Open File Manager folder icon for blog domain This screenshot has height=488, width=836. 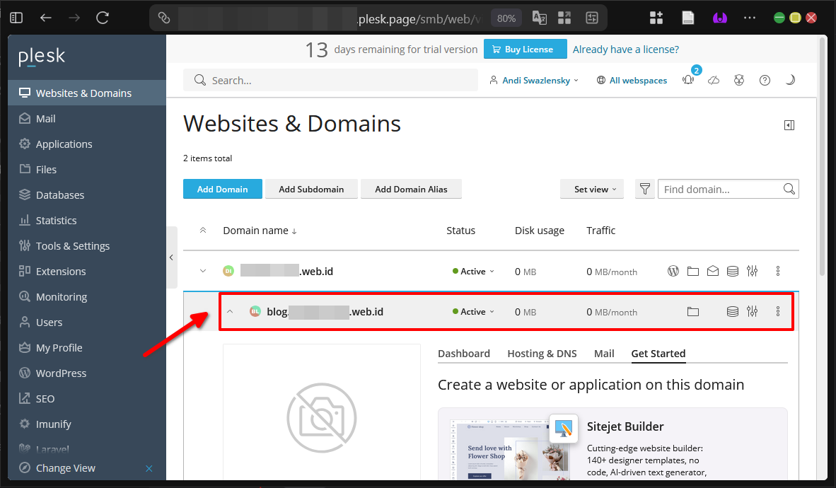692,311
